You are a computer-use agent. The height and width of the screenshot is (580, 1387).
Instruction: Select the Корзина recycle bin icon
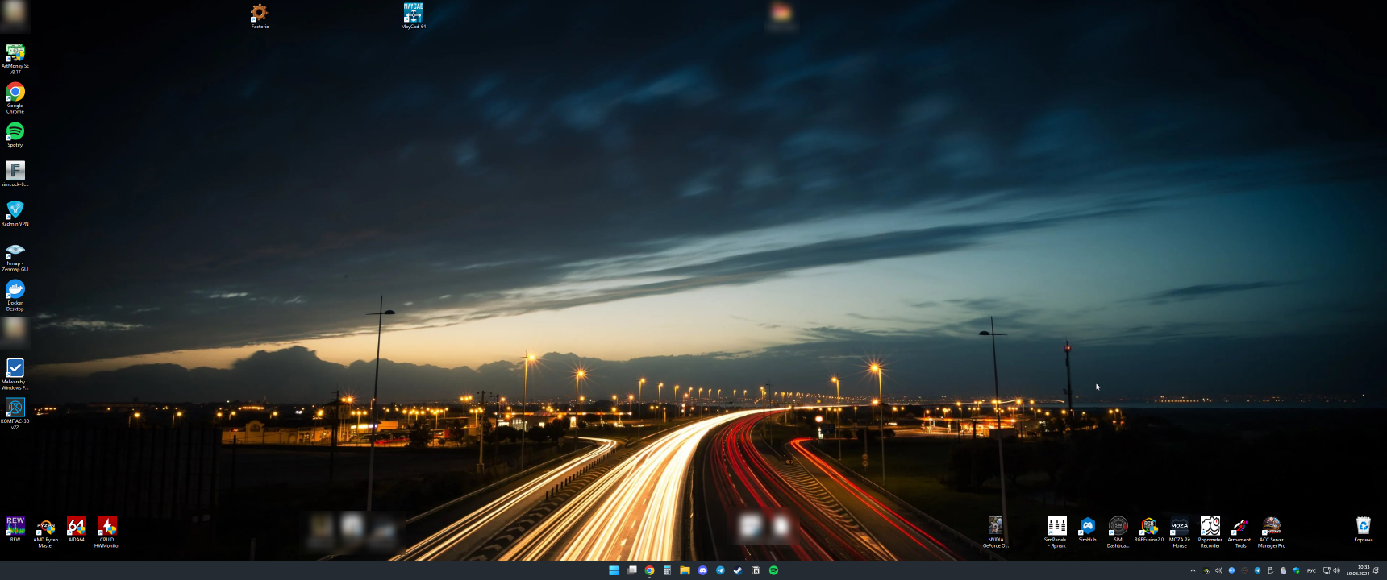click(x=1364, y=529)
